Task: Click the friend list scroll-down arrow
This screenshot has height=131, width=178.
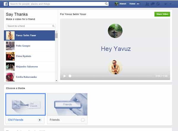Action: coord(56,80)
